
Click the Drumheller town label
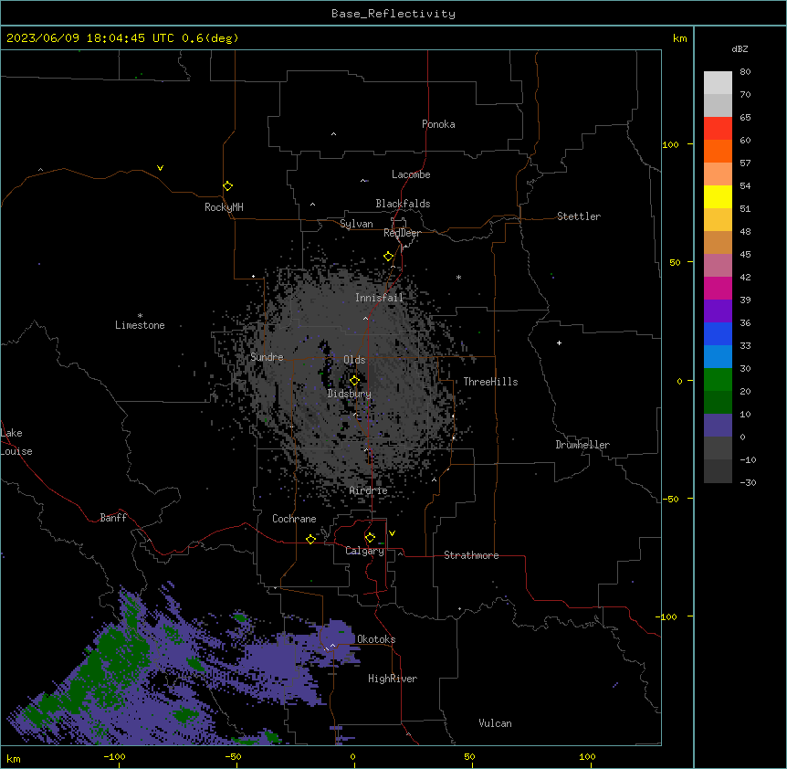(582, 445)
